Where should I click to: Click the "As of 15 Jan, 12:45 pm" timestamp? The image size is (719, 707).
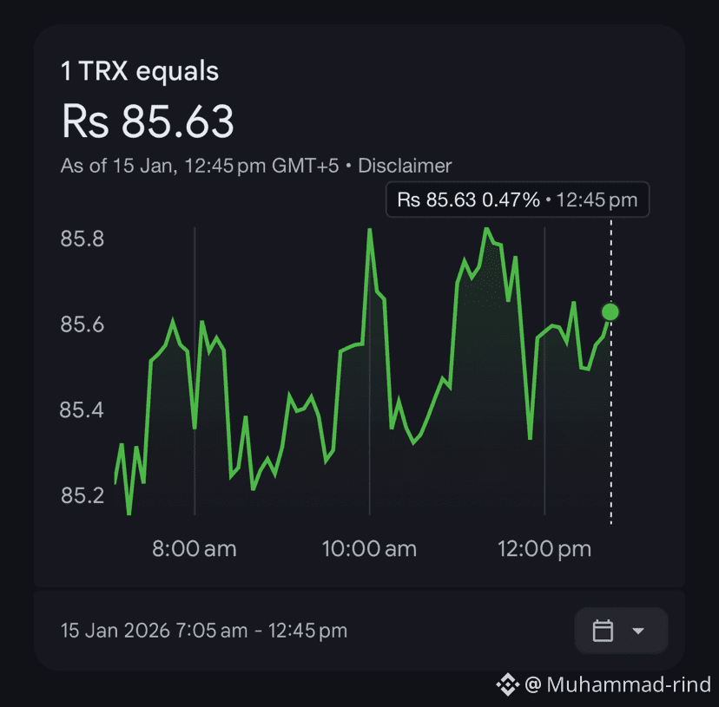[200, 166]
